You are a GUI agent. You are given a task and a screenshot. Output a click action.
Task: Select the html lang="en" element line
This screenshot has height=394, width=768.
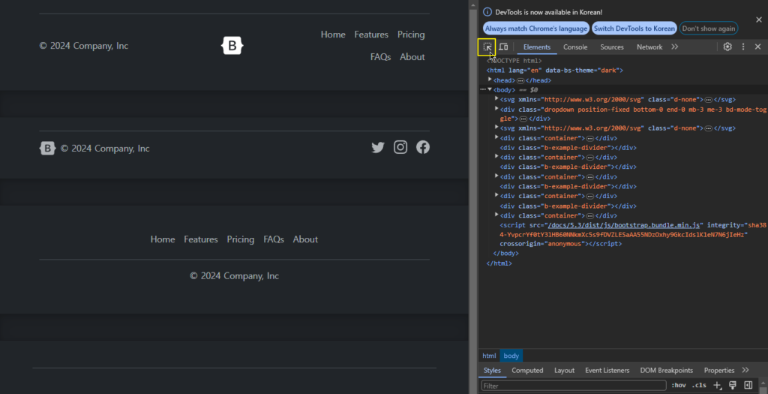[554, 70]
